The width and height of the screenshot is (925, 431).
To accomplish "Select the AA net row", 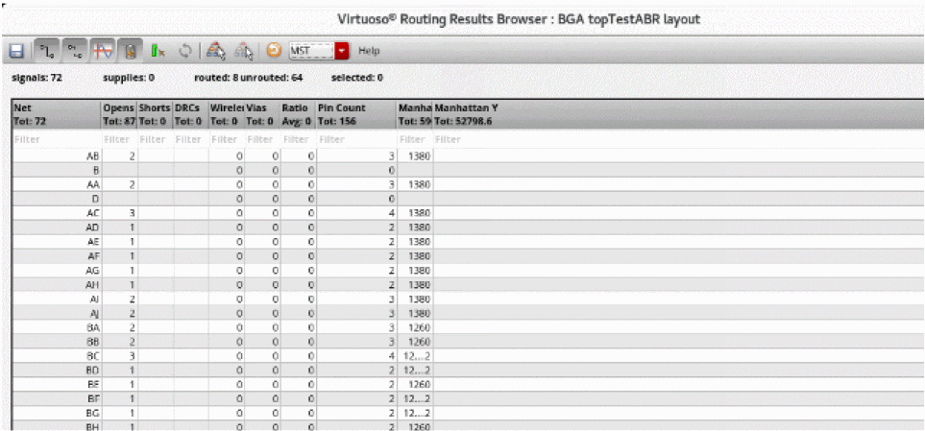I will click(468, 184).
